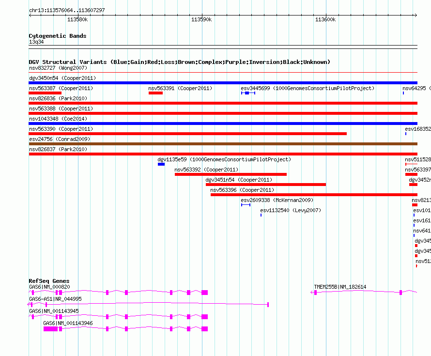431x356 pixels.
Task: Open the GAS6-AS1|NR_044995 gene label
Action: coord(55,299)
